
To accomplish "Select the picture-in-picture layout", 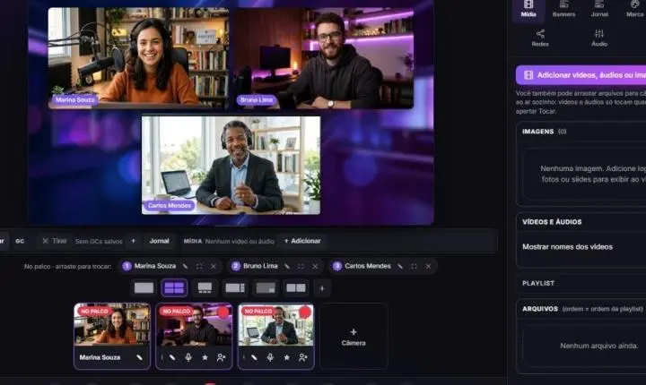I will (x=266, y=288).
